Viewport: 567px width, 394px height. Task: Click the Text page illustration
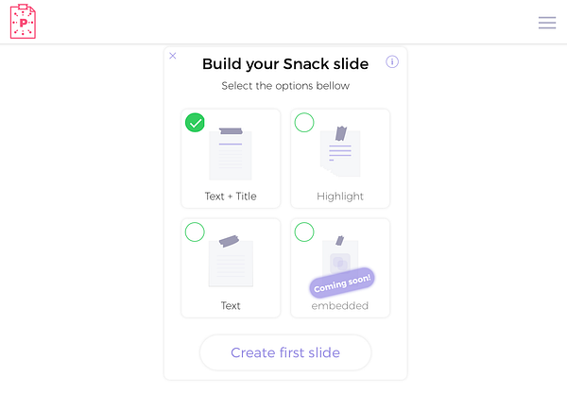tap(231, 262)
